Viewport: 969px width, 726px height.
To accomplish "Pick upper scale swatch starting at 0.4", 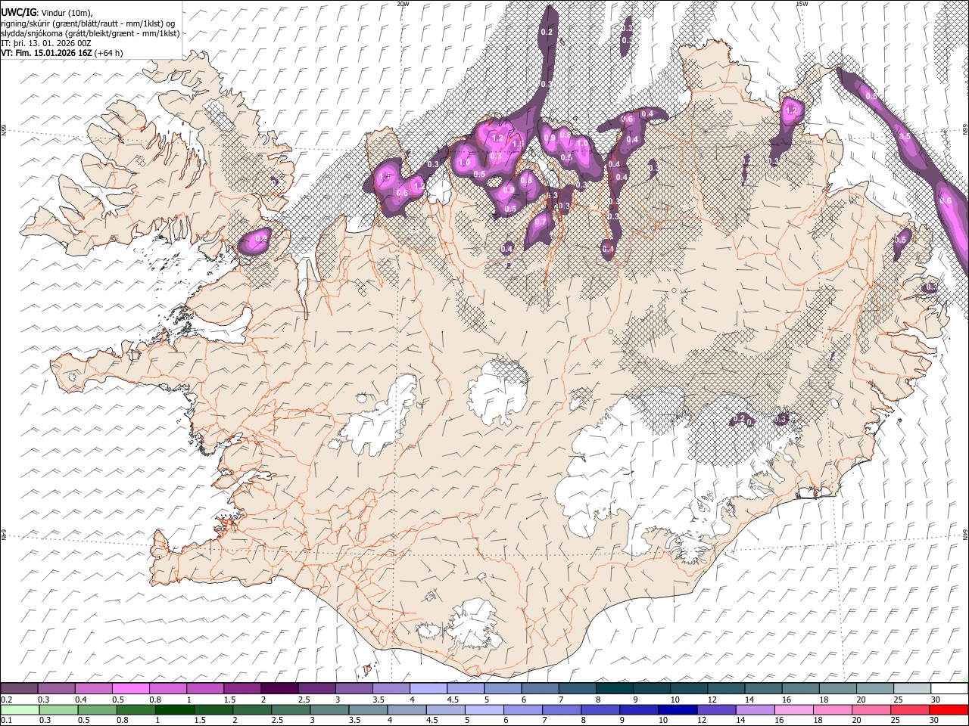I will click(x=93, y=689).
